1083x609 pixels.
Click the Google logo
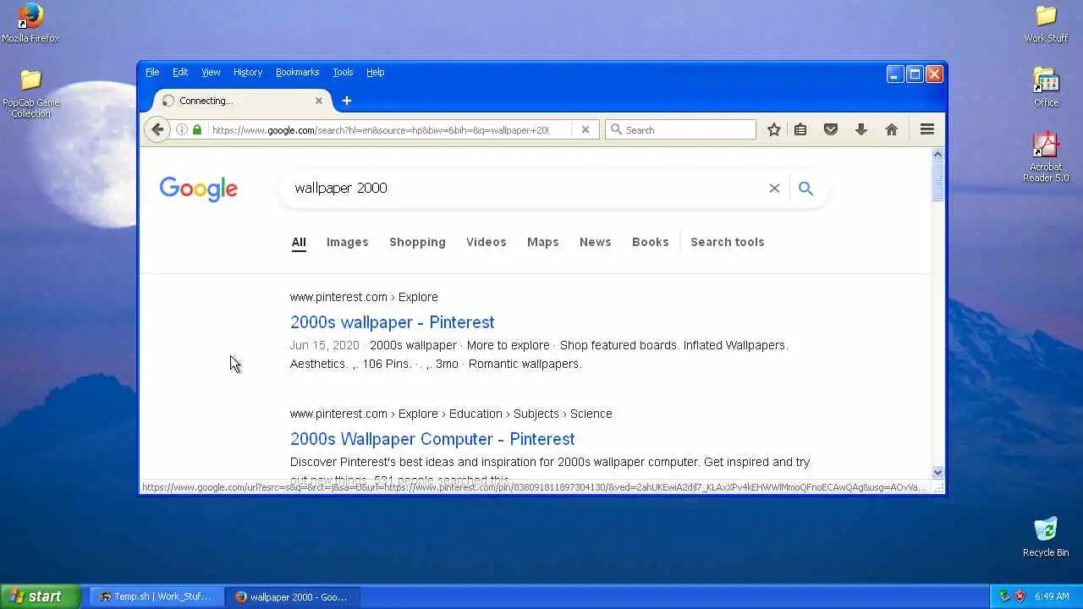(198, 189)
